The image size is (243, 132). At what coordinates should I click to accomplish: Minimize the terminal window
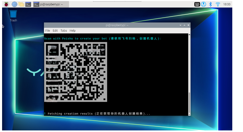[x=180, y=25]
